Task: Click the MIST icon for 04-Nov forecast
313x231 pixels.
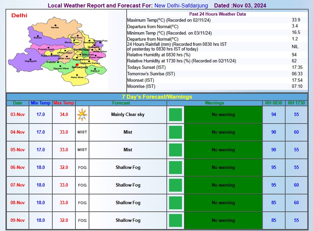Action: 82,132
